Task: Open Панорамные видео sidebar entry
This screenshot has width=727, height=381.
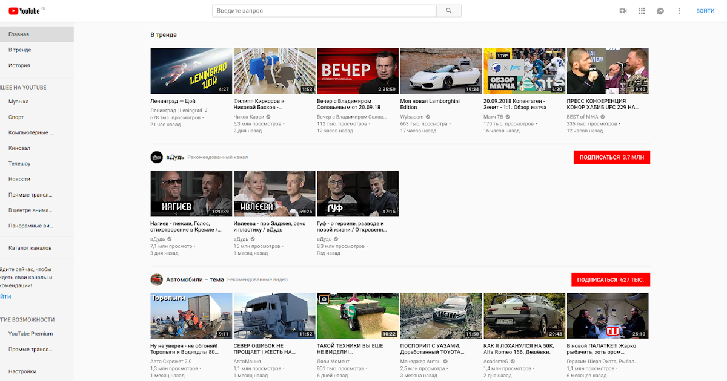Action: click(x=36, y=226)
